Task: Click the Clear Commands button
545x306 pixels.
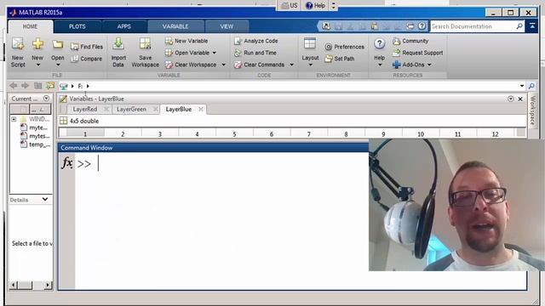Action: coord(259,65)
